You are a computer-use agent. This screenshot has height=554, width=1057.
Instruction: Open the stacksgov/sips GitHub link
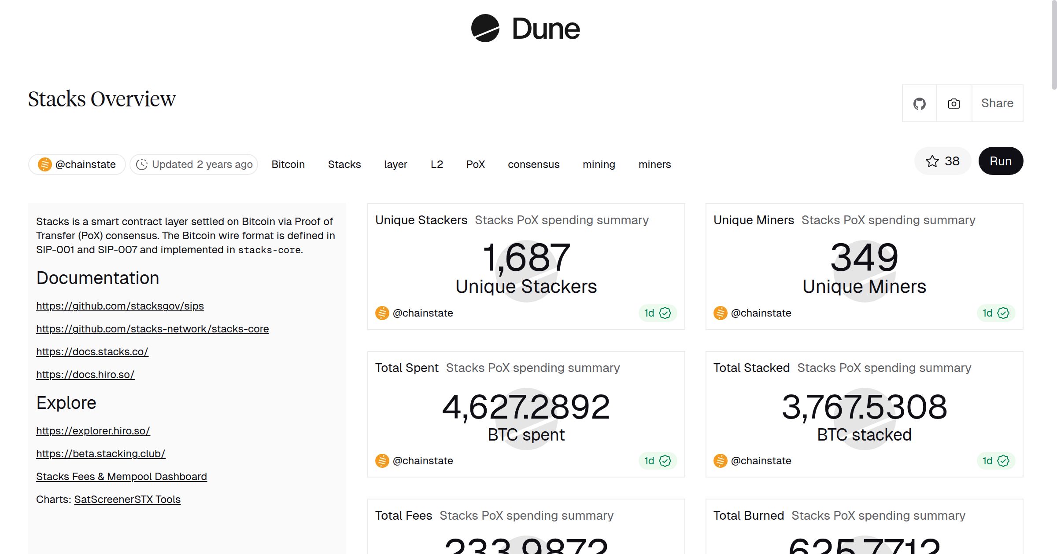click(120, 306)
